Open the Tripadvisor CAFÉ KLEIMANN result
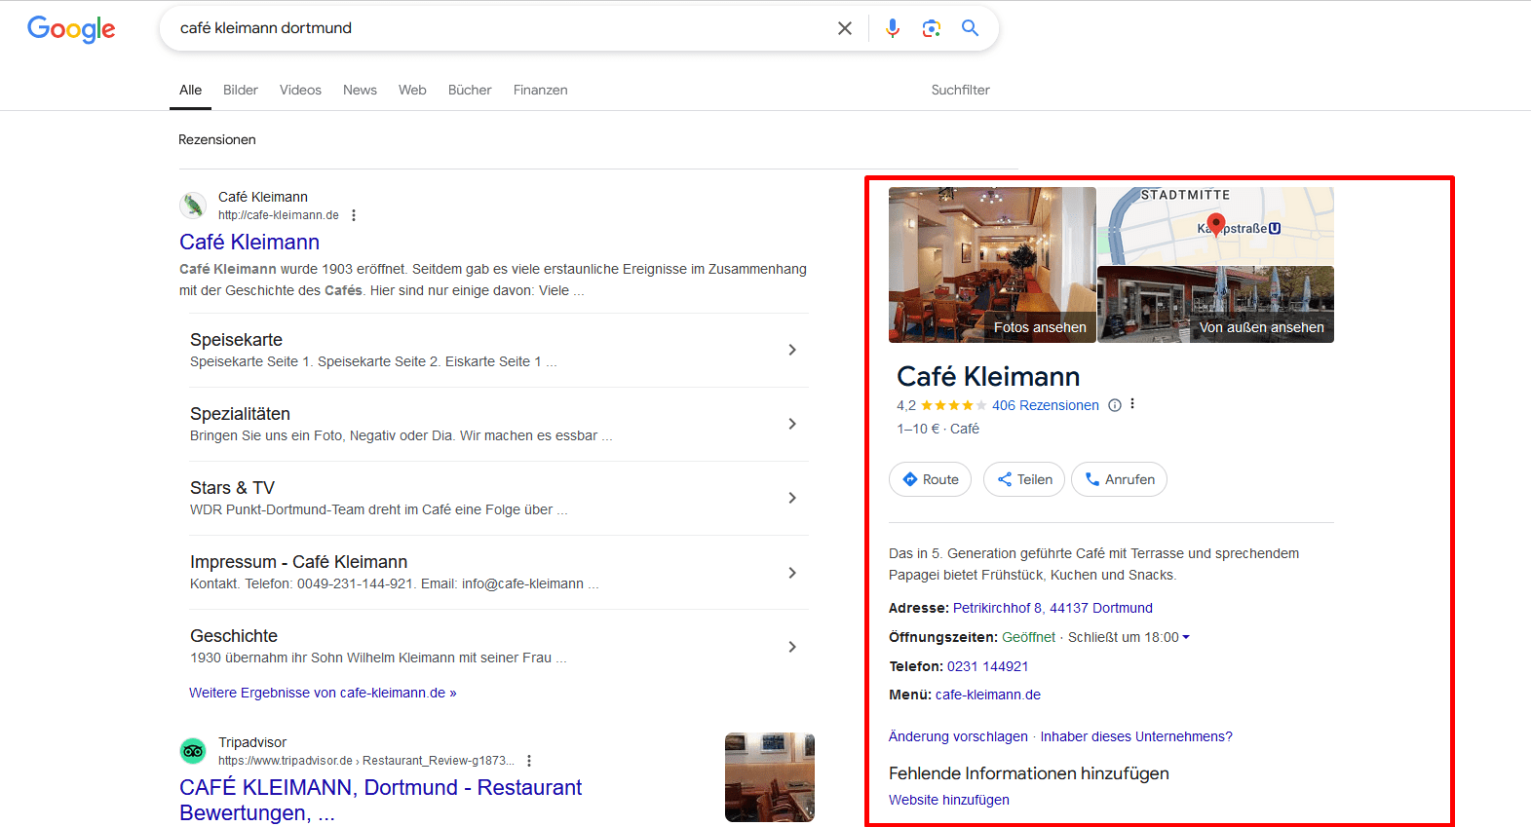This screenshot has width=1531, height=827. click(380, 800)
